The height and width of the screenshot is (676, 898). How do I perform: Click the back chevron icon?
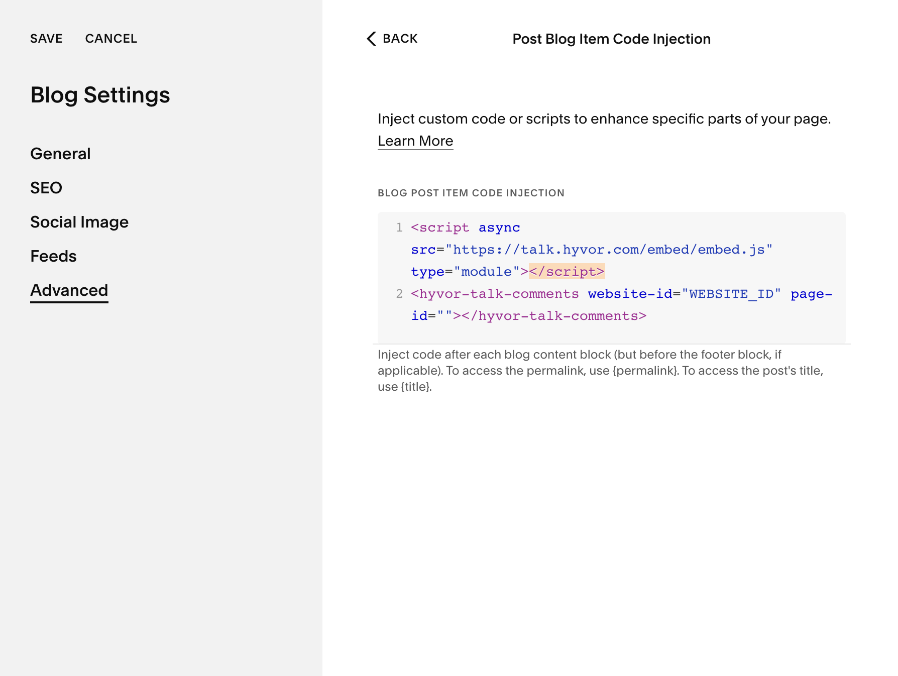pos(371,39)
